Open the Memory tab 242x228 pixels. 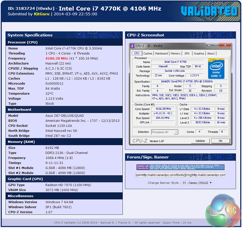[175, 53]
